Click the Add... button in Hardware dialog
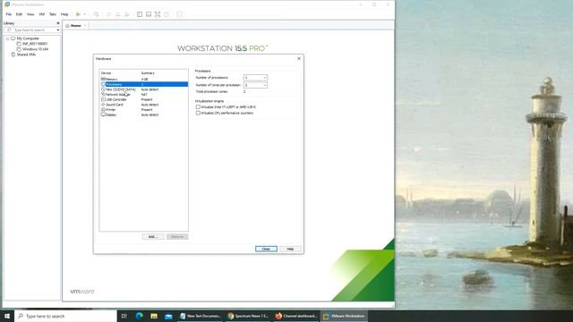573x322 pixels. 153,236
